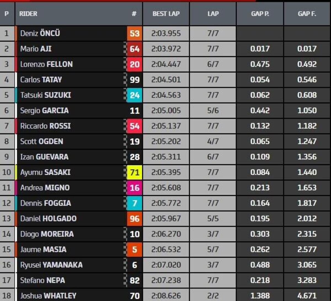Viewport: 331px width, 301px height.
Task: Click the LAP column header
Action: pyautogui.click(x=213, y=14)
